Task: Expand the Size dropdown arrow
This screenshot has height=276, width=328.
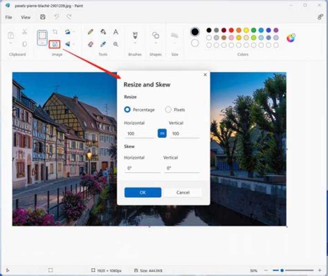Action: (174, 43)
